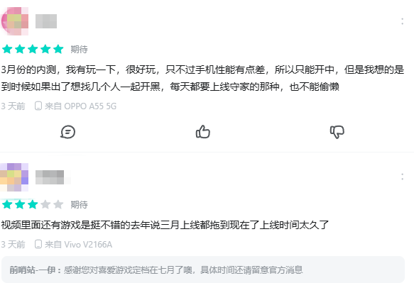Click the grey fourth star of second review
414x283 pixels.
(45, 204)
